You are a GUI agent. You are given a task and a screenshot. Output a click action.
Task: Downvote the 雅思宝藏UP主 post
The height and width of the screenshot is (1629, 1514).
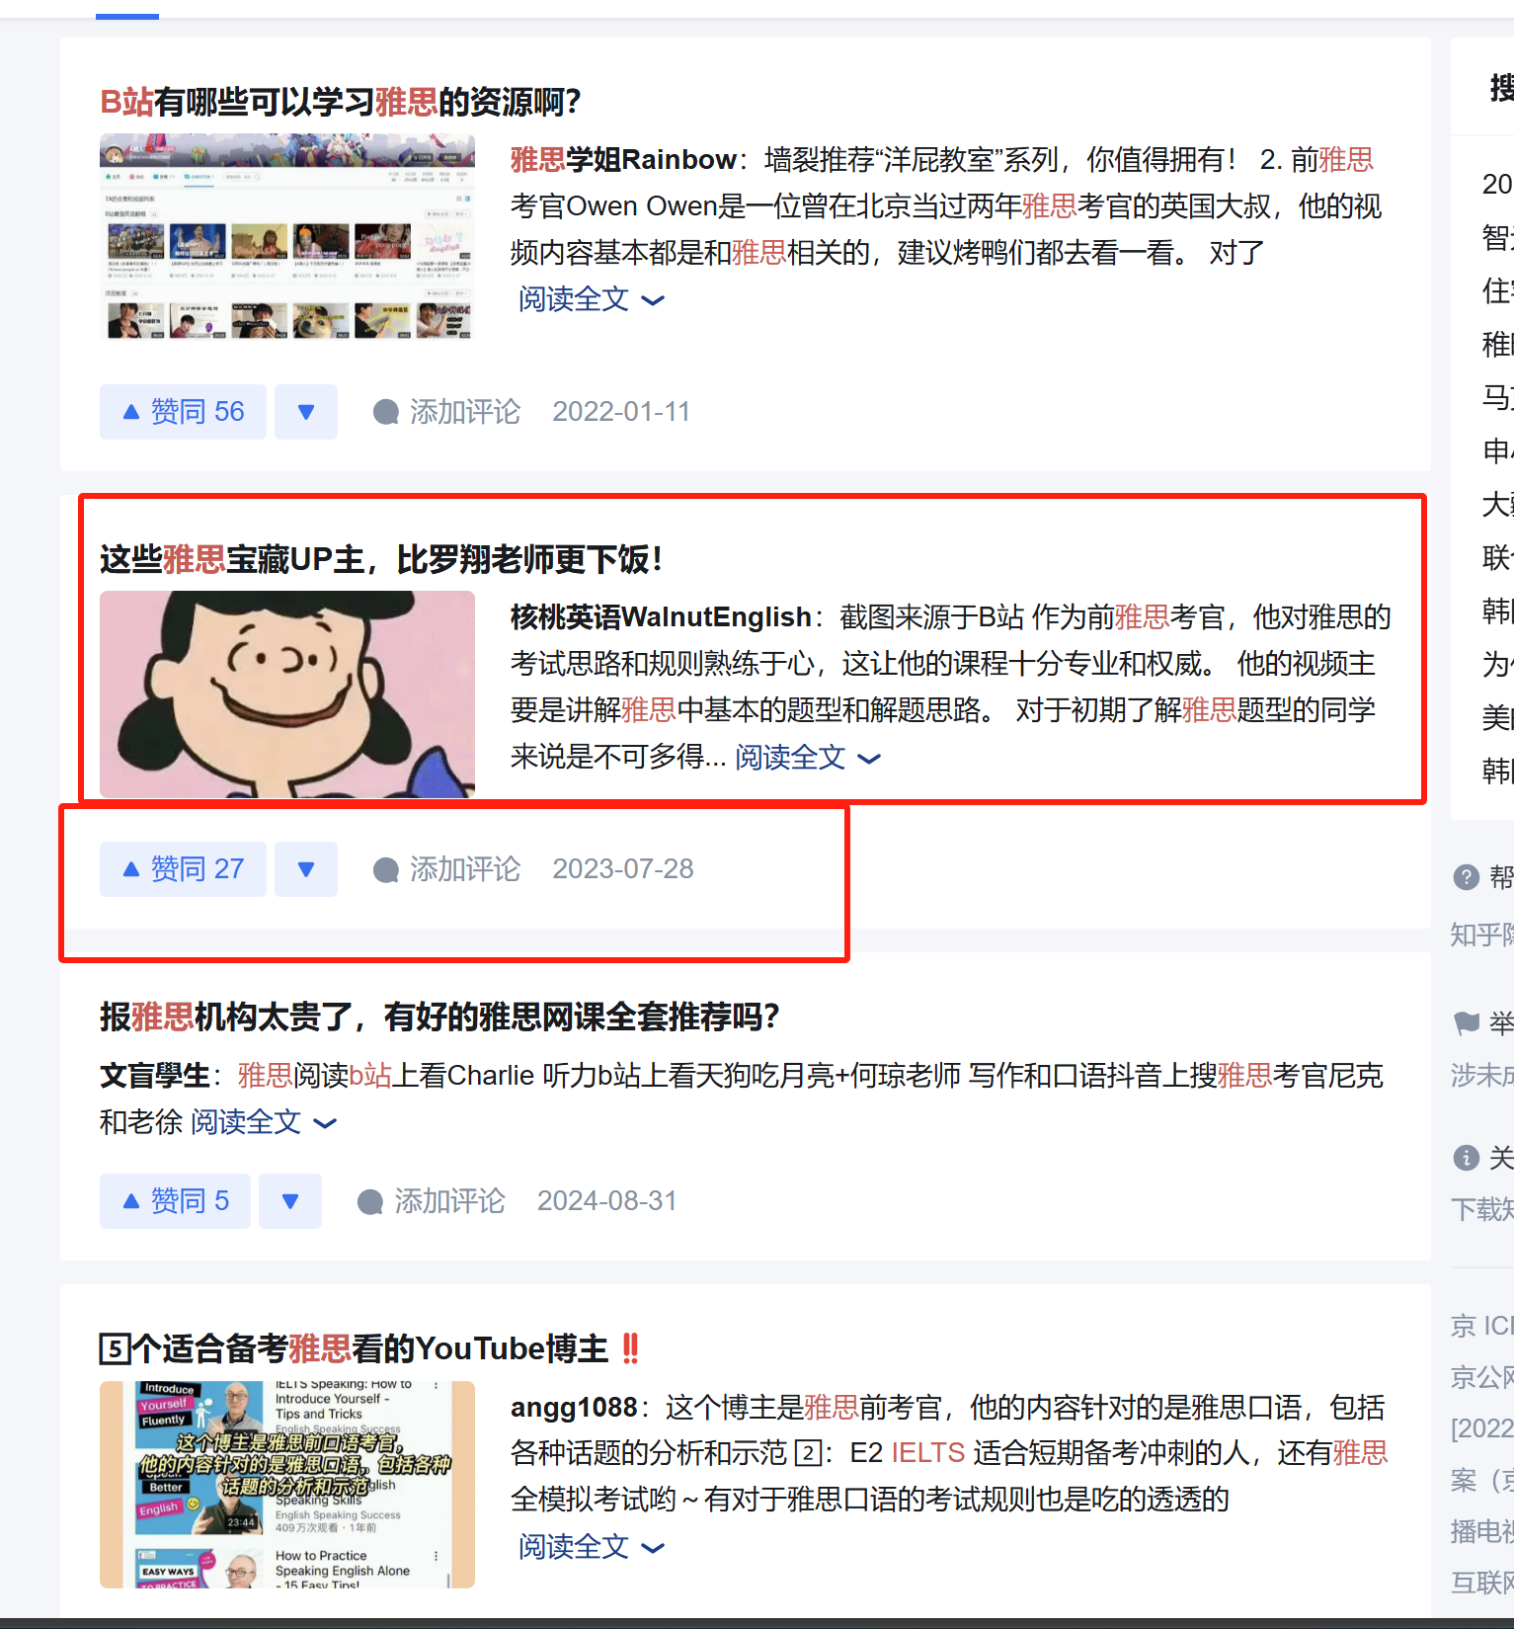pyautogui.click(x=306, y=869)
